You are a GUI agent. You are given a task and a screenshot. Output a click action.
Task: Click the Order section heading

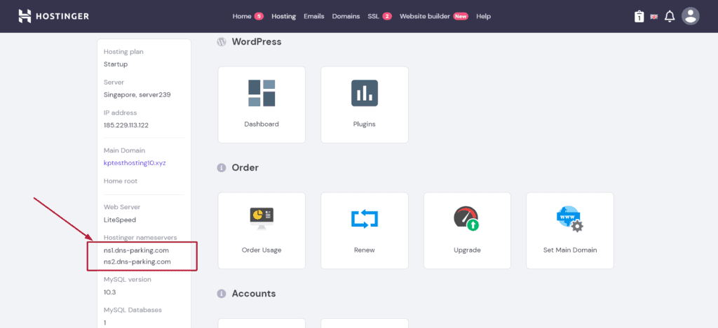[x=245, y=168]
